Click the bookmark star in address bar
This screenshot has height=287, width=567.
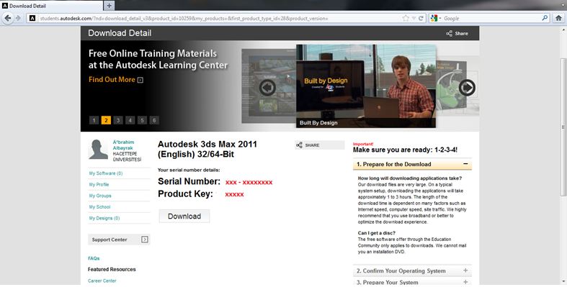pos(406,18)
